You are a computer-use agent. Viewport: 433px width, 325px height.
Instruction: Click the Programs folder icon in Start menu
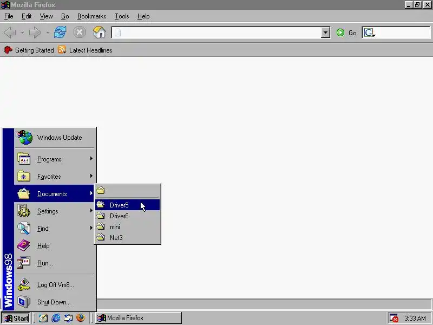click(x=24, y=159)
